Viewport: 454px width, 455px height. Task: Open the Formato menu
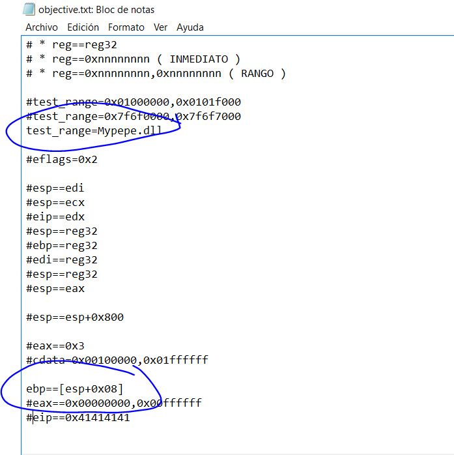(x=126, y=27)
